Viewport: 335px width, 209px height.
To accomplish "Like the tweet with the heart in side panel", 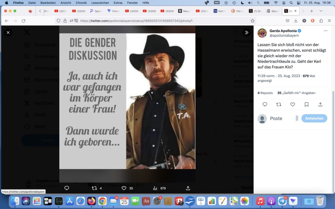I will click(293, 104).
